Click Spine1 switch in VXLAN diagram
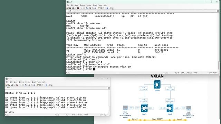 pyautogui.click(x=157, y=84)
